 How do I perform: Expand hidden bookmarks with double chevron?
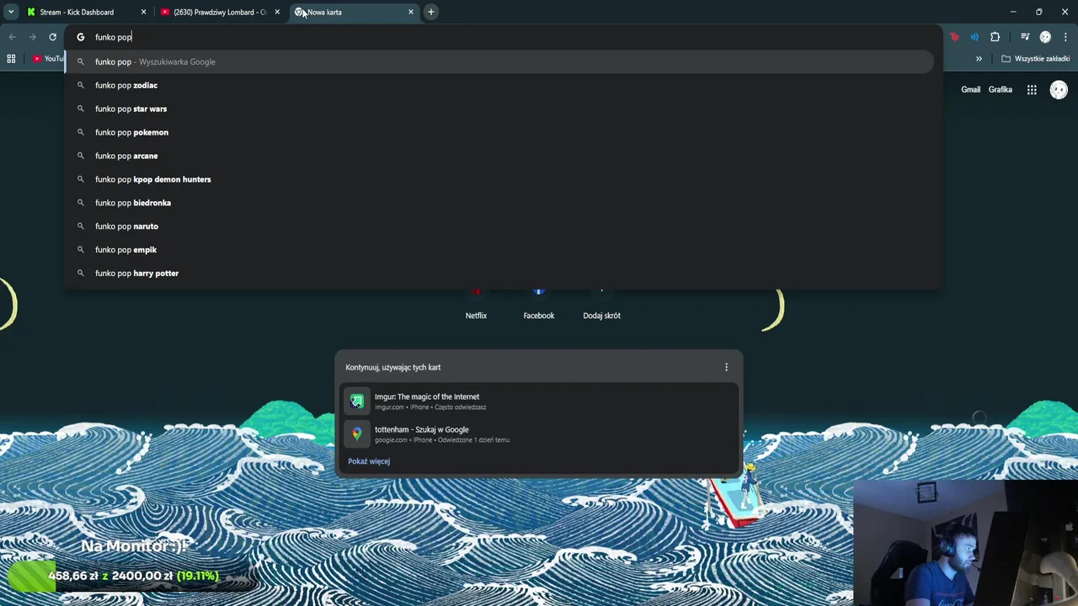(x=979, y=59)
